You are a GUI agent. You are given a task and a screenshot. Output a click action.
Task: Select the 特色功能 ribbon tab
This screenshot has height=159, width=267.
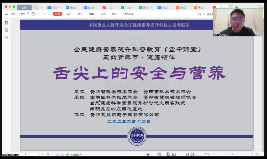(129, 14)
